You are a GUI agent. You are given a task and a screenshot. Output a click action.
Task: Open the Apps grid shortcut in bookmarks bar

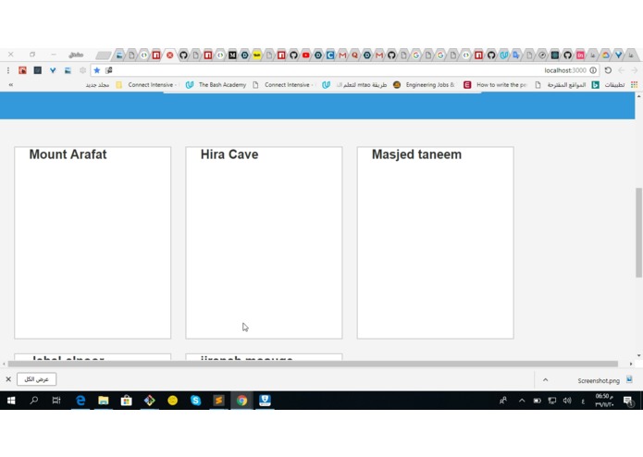635,85
